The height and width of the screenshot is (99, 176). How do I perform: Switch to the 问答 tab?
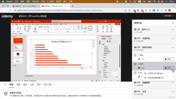pyautogui.click(x=18, y=84)
